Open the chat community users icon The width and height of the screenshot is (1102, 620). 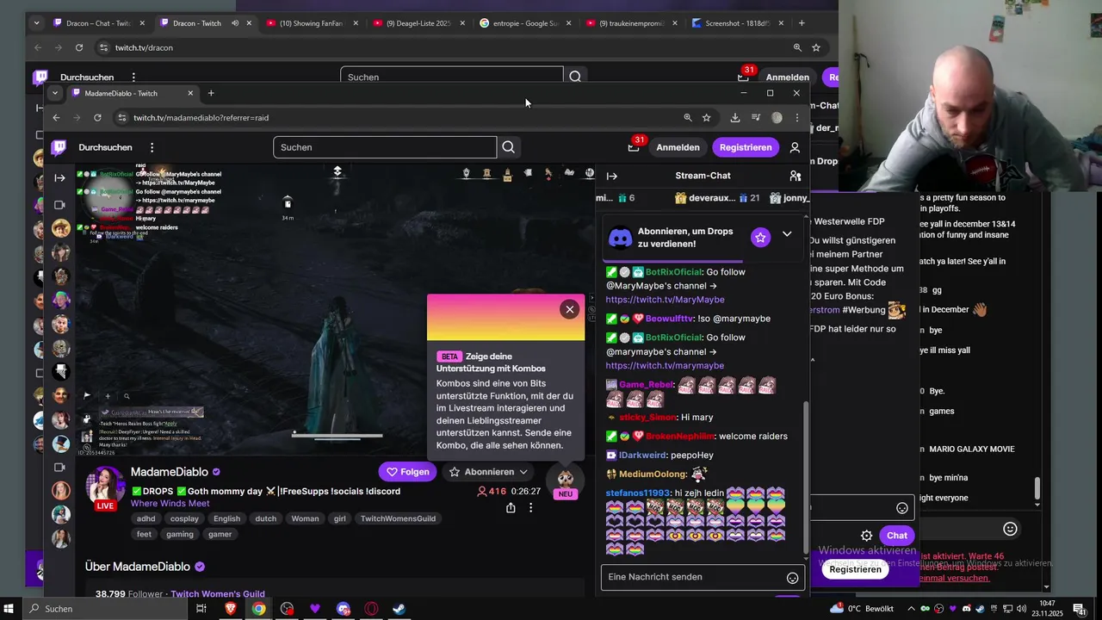[795, 176]
